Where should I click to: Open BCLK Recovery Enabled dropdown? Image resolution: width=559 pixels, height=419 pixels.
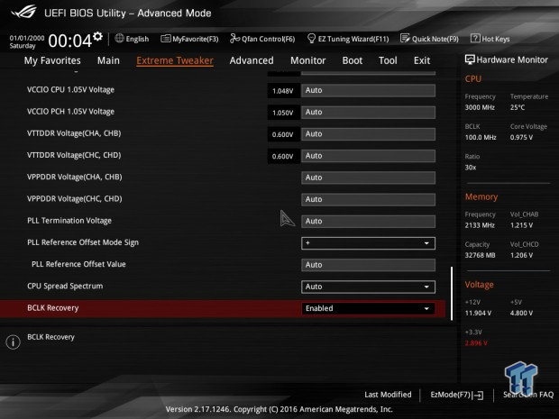[368, 308]
